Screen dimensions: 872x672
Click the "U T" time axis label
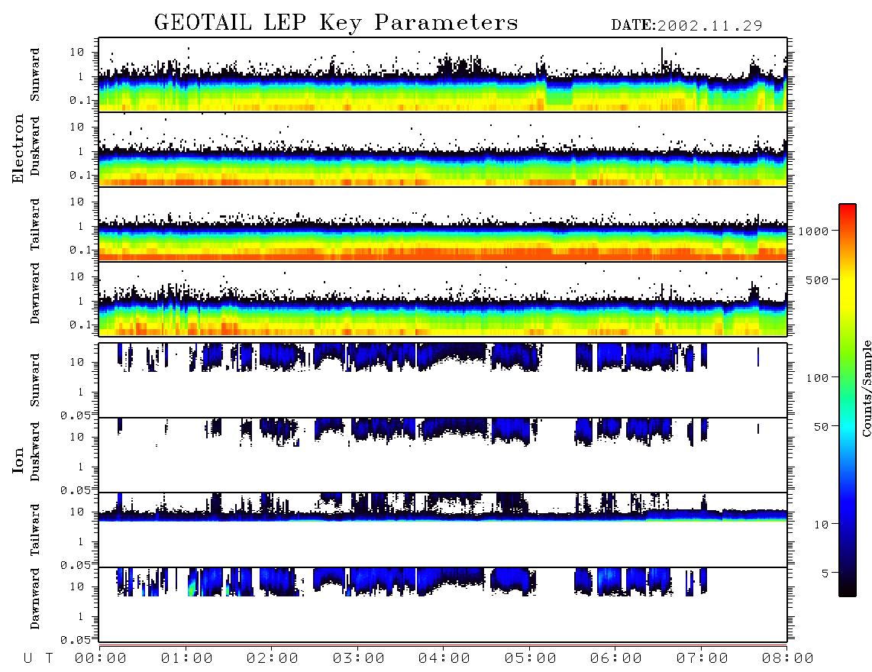tap(38, 658)
